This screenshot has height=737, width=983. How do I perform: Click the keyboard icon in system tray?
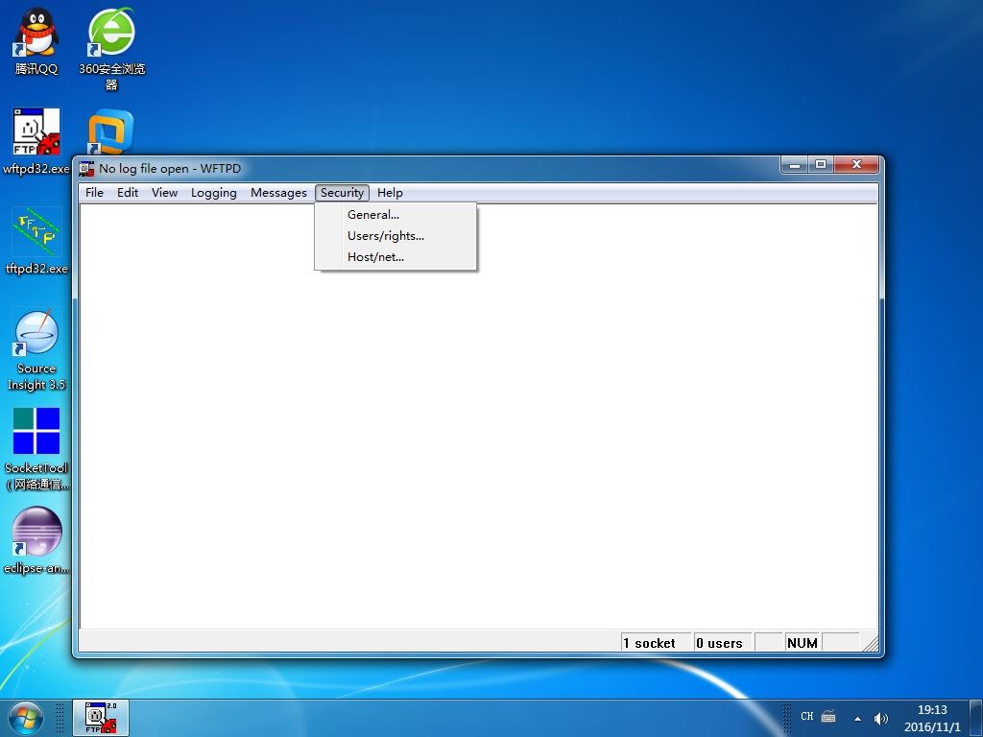click(828, 716)
